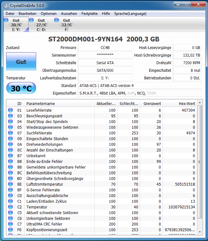208x241 pixels.
Task: Sort by Schlecht column header
Action: click(x=129, y=104)
